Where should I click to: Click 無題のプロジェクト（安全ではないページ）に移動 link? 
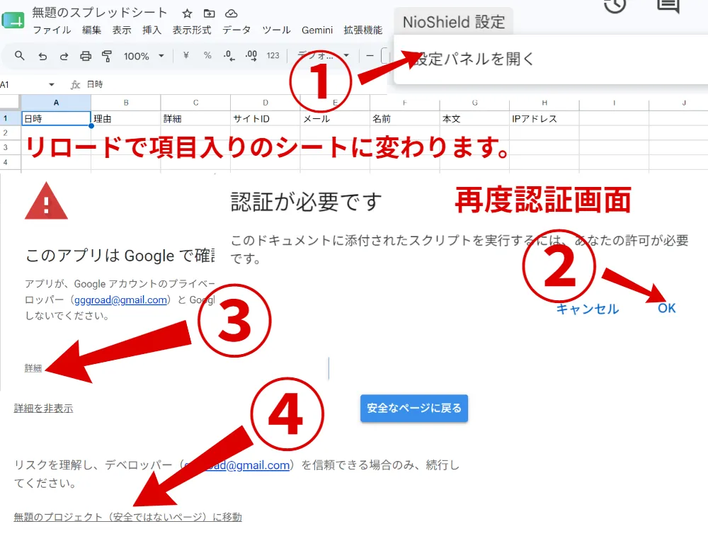pyautogui.click(x=127, y=517)
